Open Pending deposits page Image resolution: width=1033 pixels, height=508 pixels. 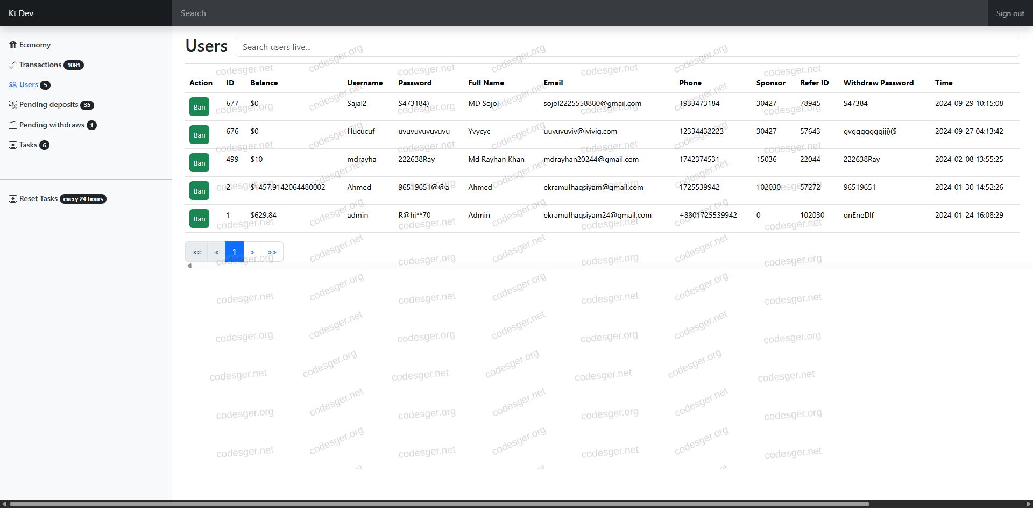tap(48, 105)
